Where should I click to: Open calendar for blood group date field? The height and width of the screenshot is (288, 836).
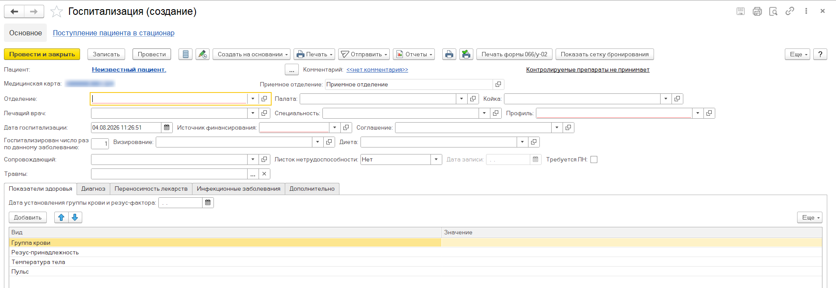[208, 202]
